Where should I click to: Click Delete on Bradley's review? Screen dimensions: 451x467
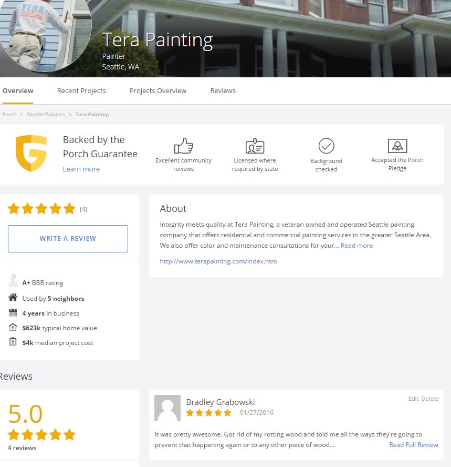[x=430, y=399]
